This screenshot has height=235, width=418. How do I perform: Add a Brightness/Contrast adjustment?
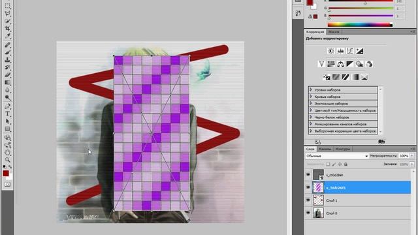click(x=331, y=51)
